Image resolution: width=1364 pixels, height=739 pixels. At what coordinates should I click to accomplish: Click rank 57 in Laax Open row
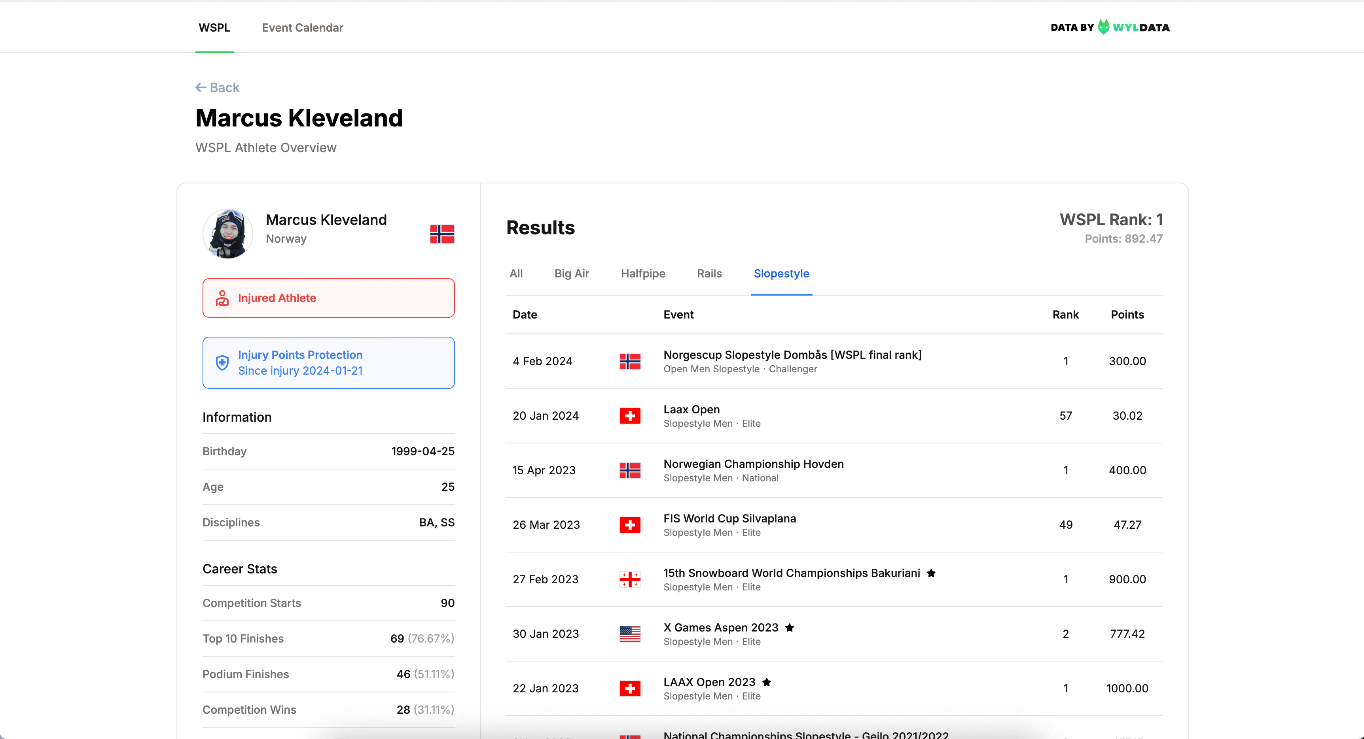1065,416
